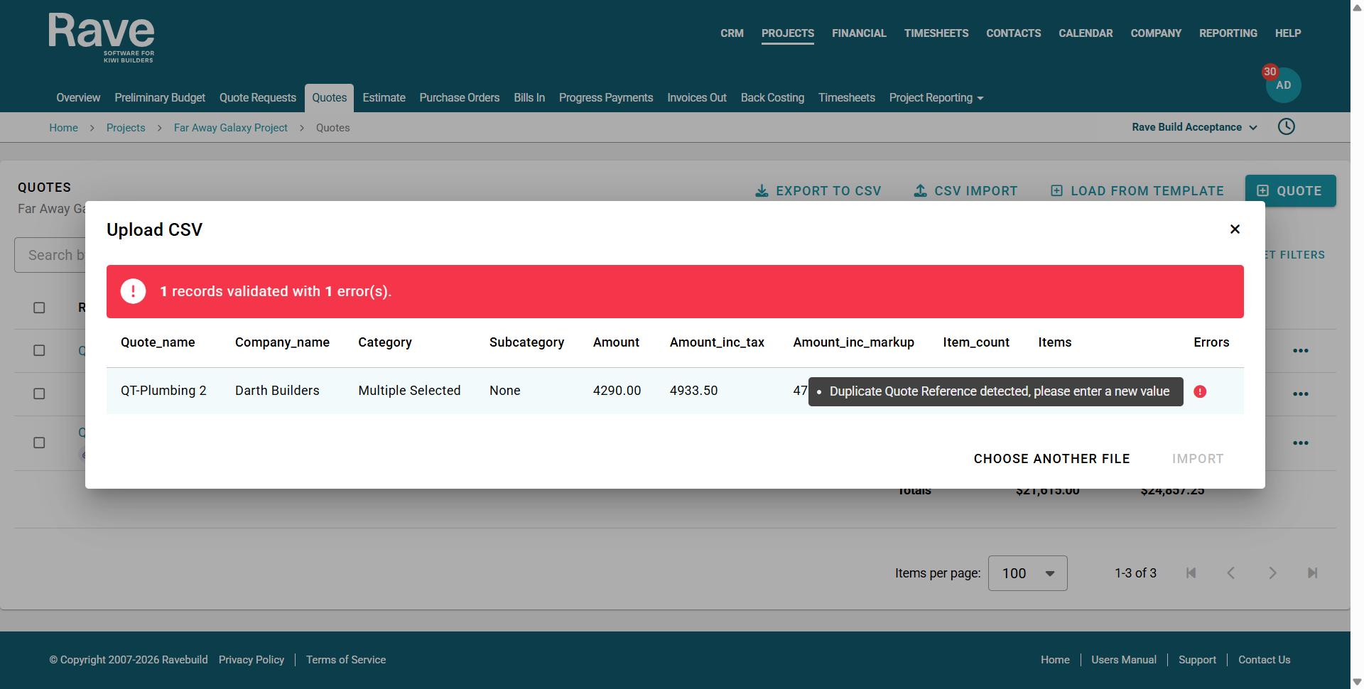Click the Search field on the Quotes page
The height and width of the screenshot is (689, 1364).
pyautogui.click(x=50, y=255)
